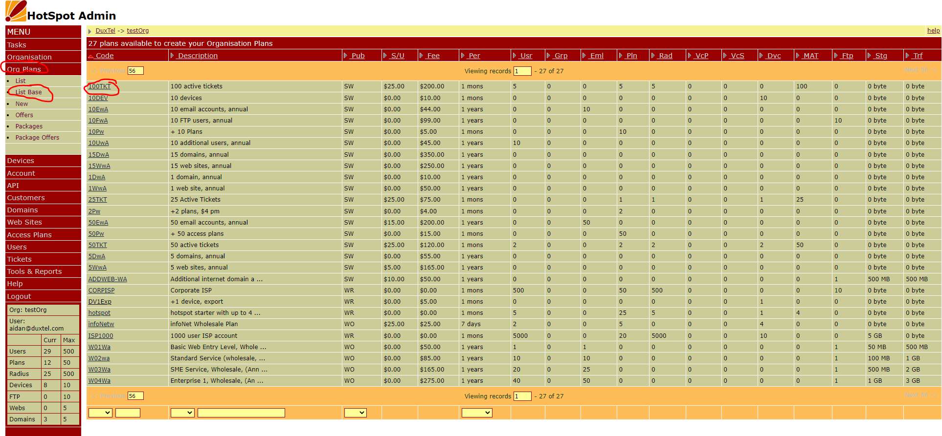Open the ISP1000 plan code link
Viewport: 942px width, 436px height.
[100, 336]
